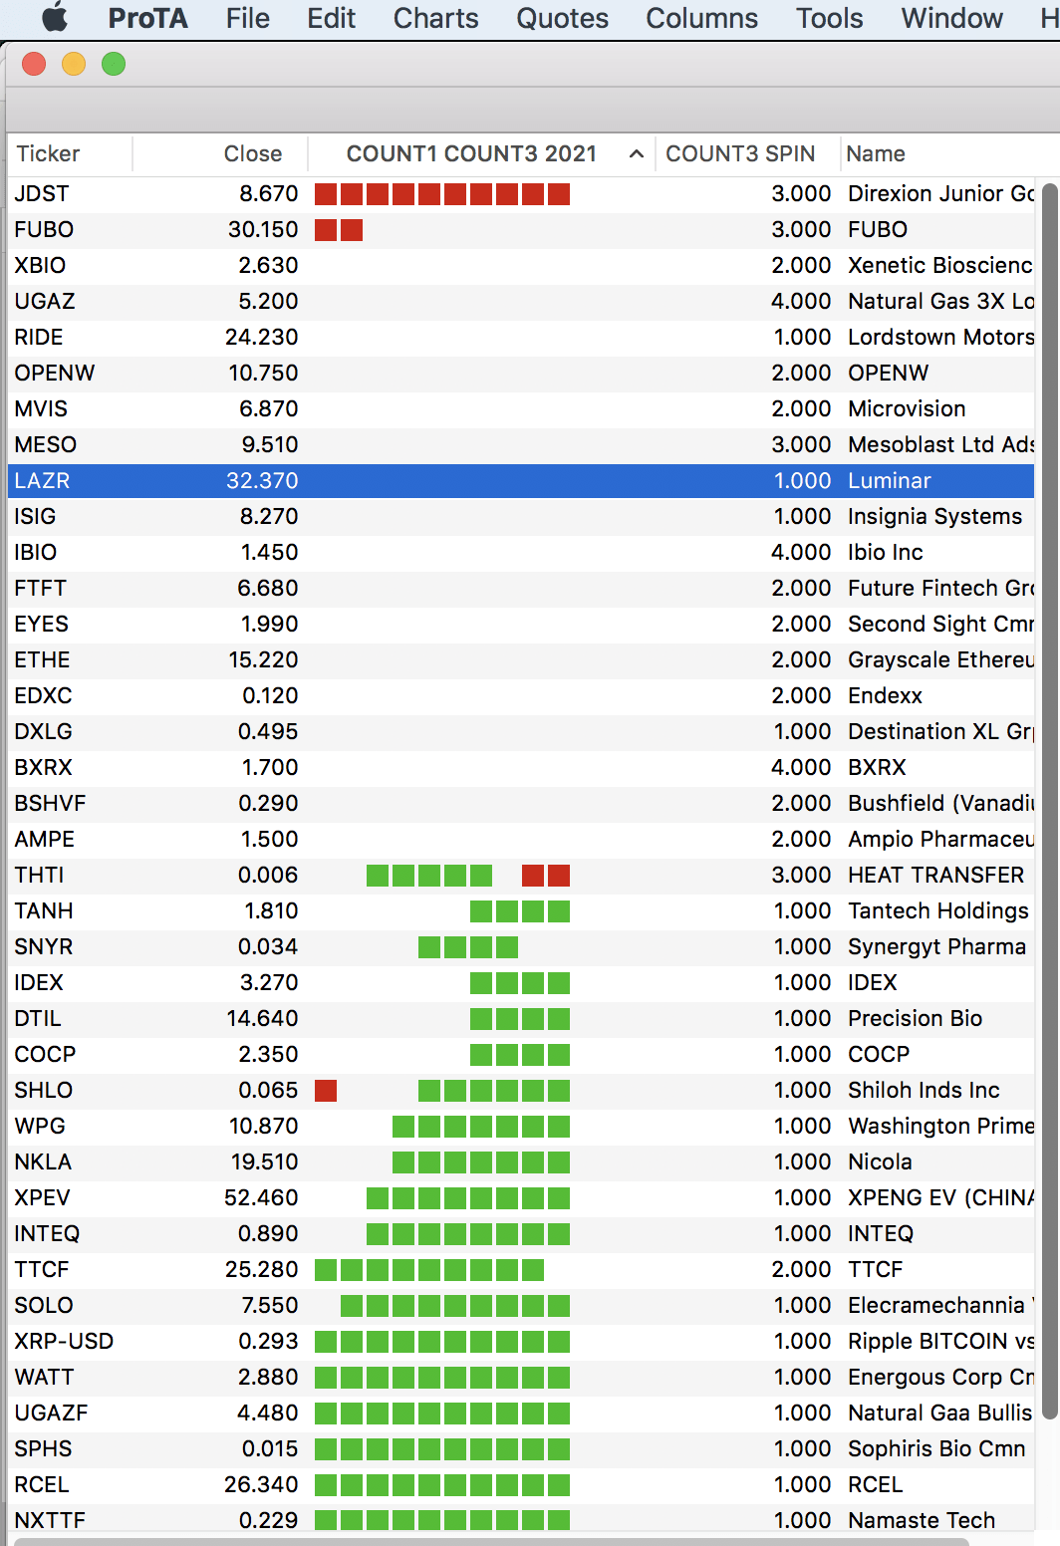Select the UGAZ ticker row

521,301
